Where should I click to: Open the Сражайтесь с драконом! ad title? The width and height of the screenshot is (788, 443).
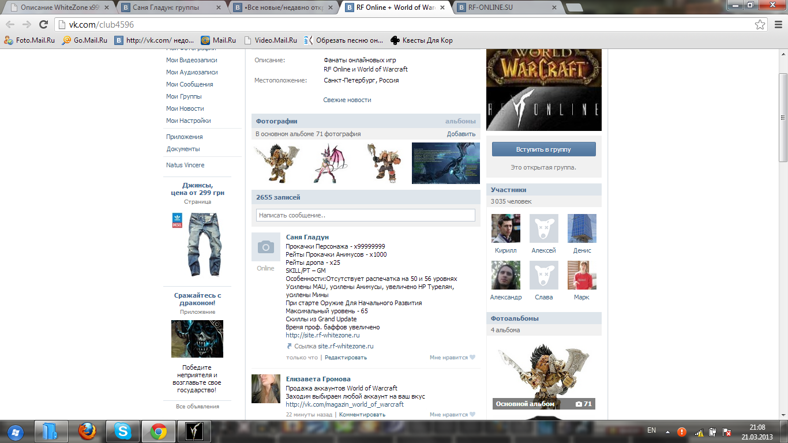(197, 299)
